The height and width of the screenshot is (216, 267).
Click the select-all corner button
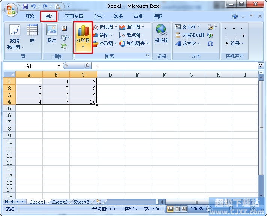[x=9, y=74]
